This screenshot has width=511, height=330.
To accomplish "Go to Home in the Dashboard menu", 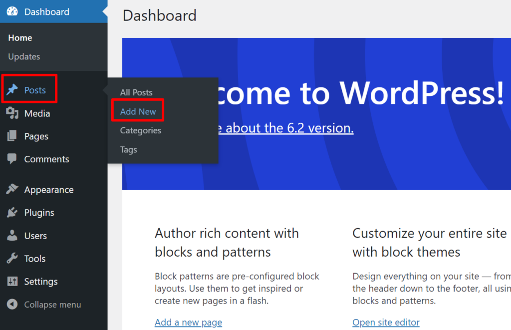I will (20, 37).
